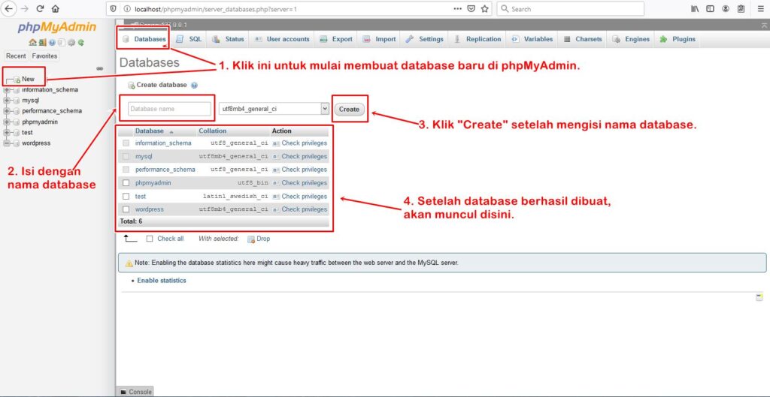770x397 pixels.
Task: Open Recent tables button
Action: [x=16, y=56]
